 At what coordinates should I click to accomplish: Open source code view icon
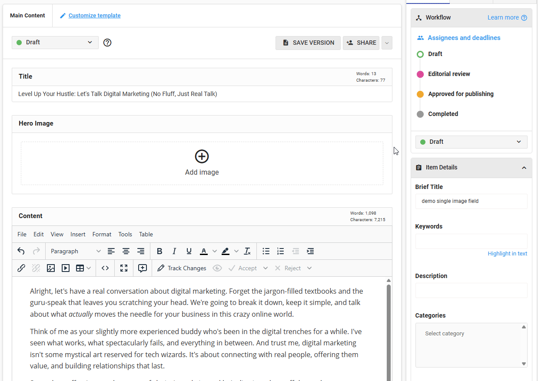pyautogui.click(x=105, y=268)
